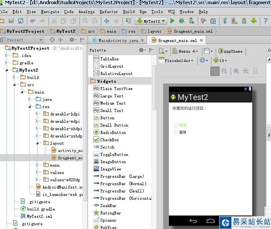
Task: Open the locale globe dropdown
Action: tap(204, 60)
